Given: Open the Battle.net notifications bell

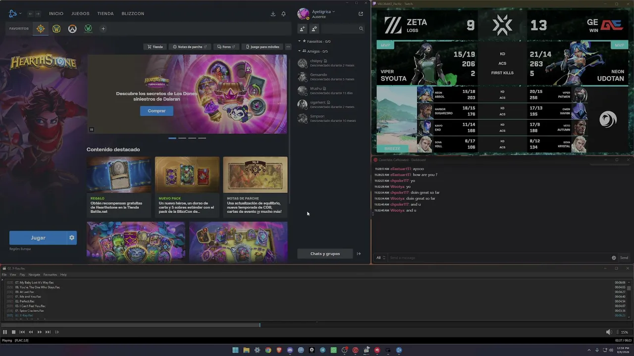Looking at the screenshot, I should point(283,14).
